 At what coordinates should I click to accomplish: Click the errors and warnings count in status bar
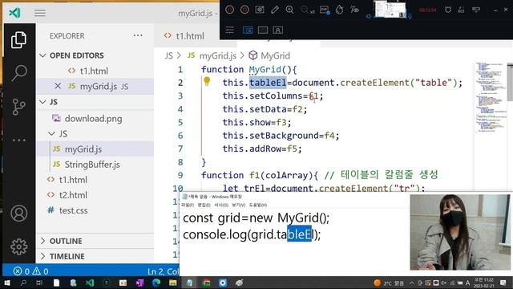click(30, 271)
